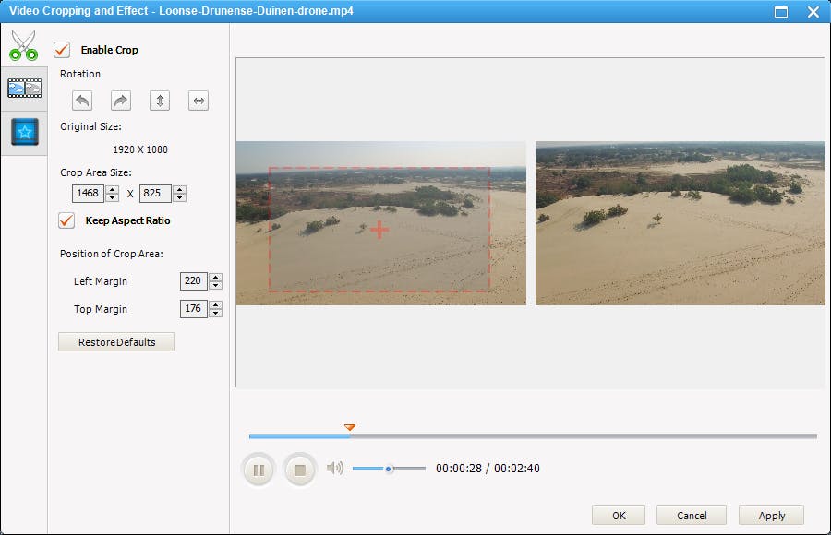Adjust the volume slider handle

pyautogui.click(x=389, y=469)
